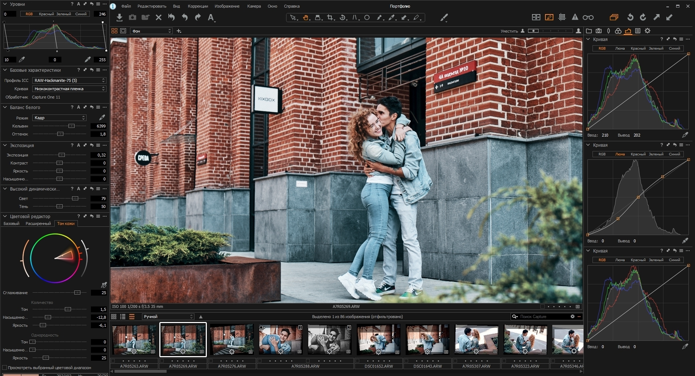
Task: Tick the color tag box under A7R05276.ARW
Action: 211,361
